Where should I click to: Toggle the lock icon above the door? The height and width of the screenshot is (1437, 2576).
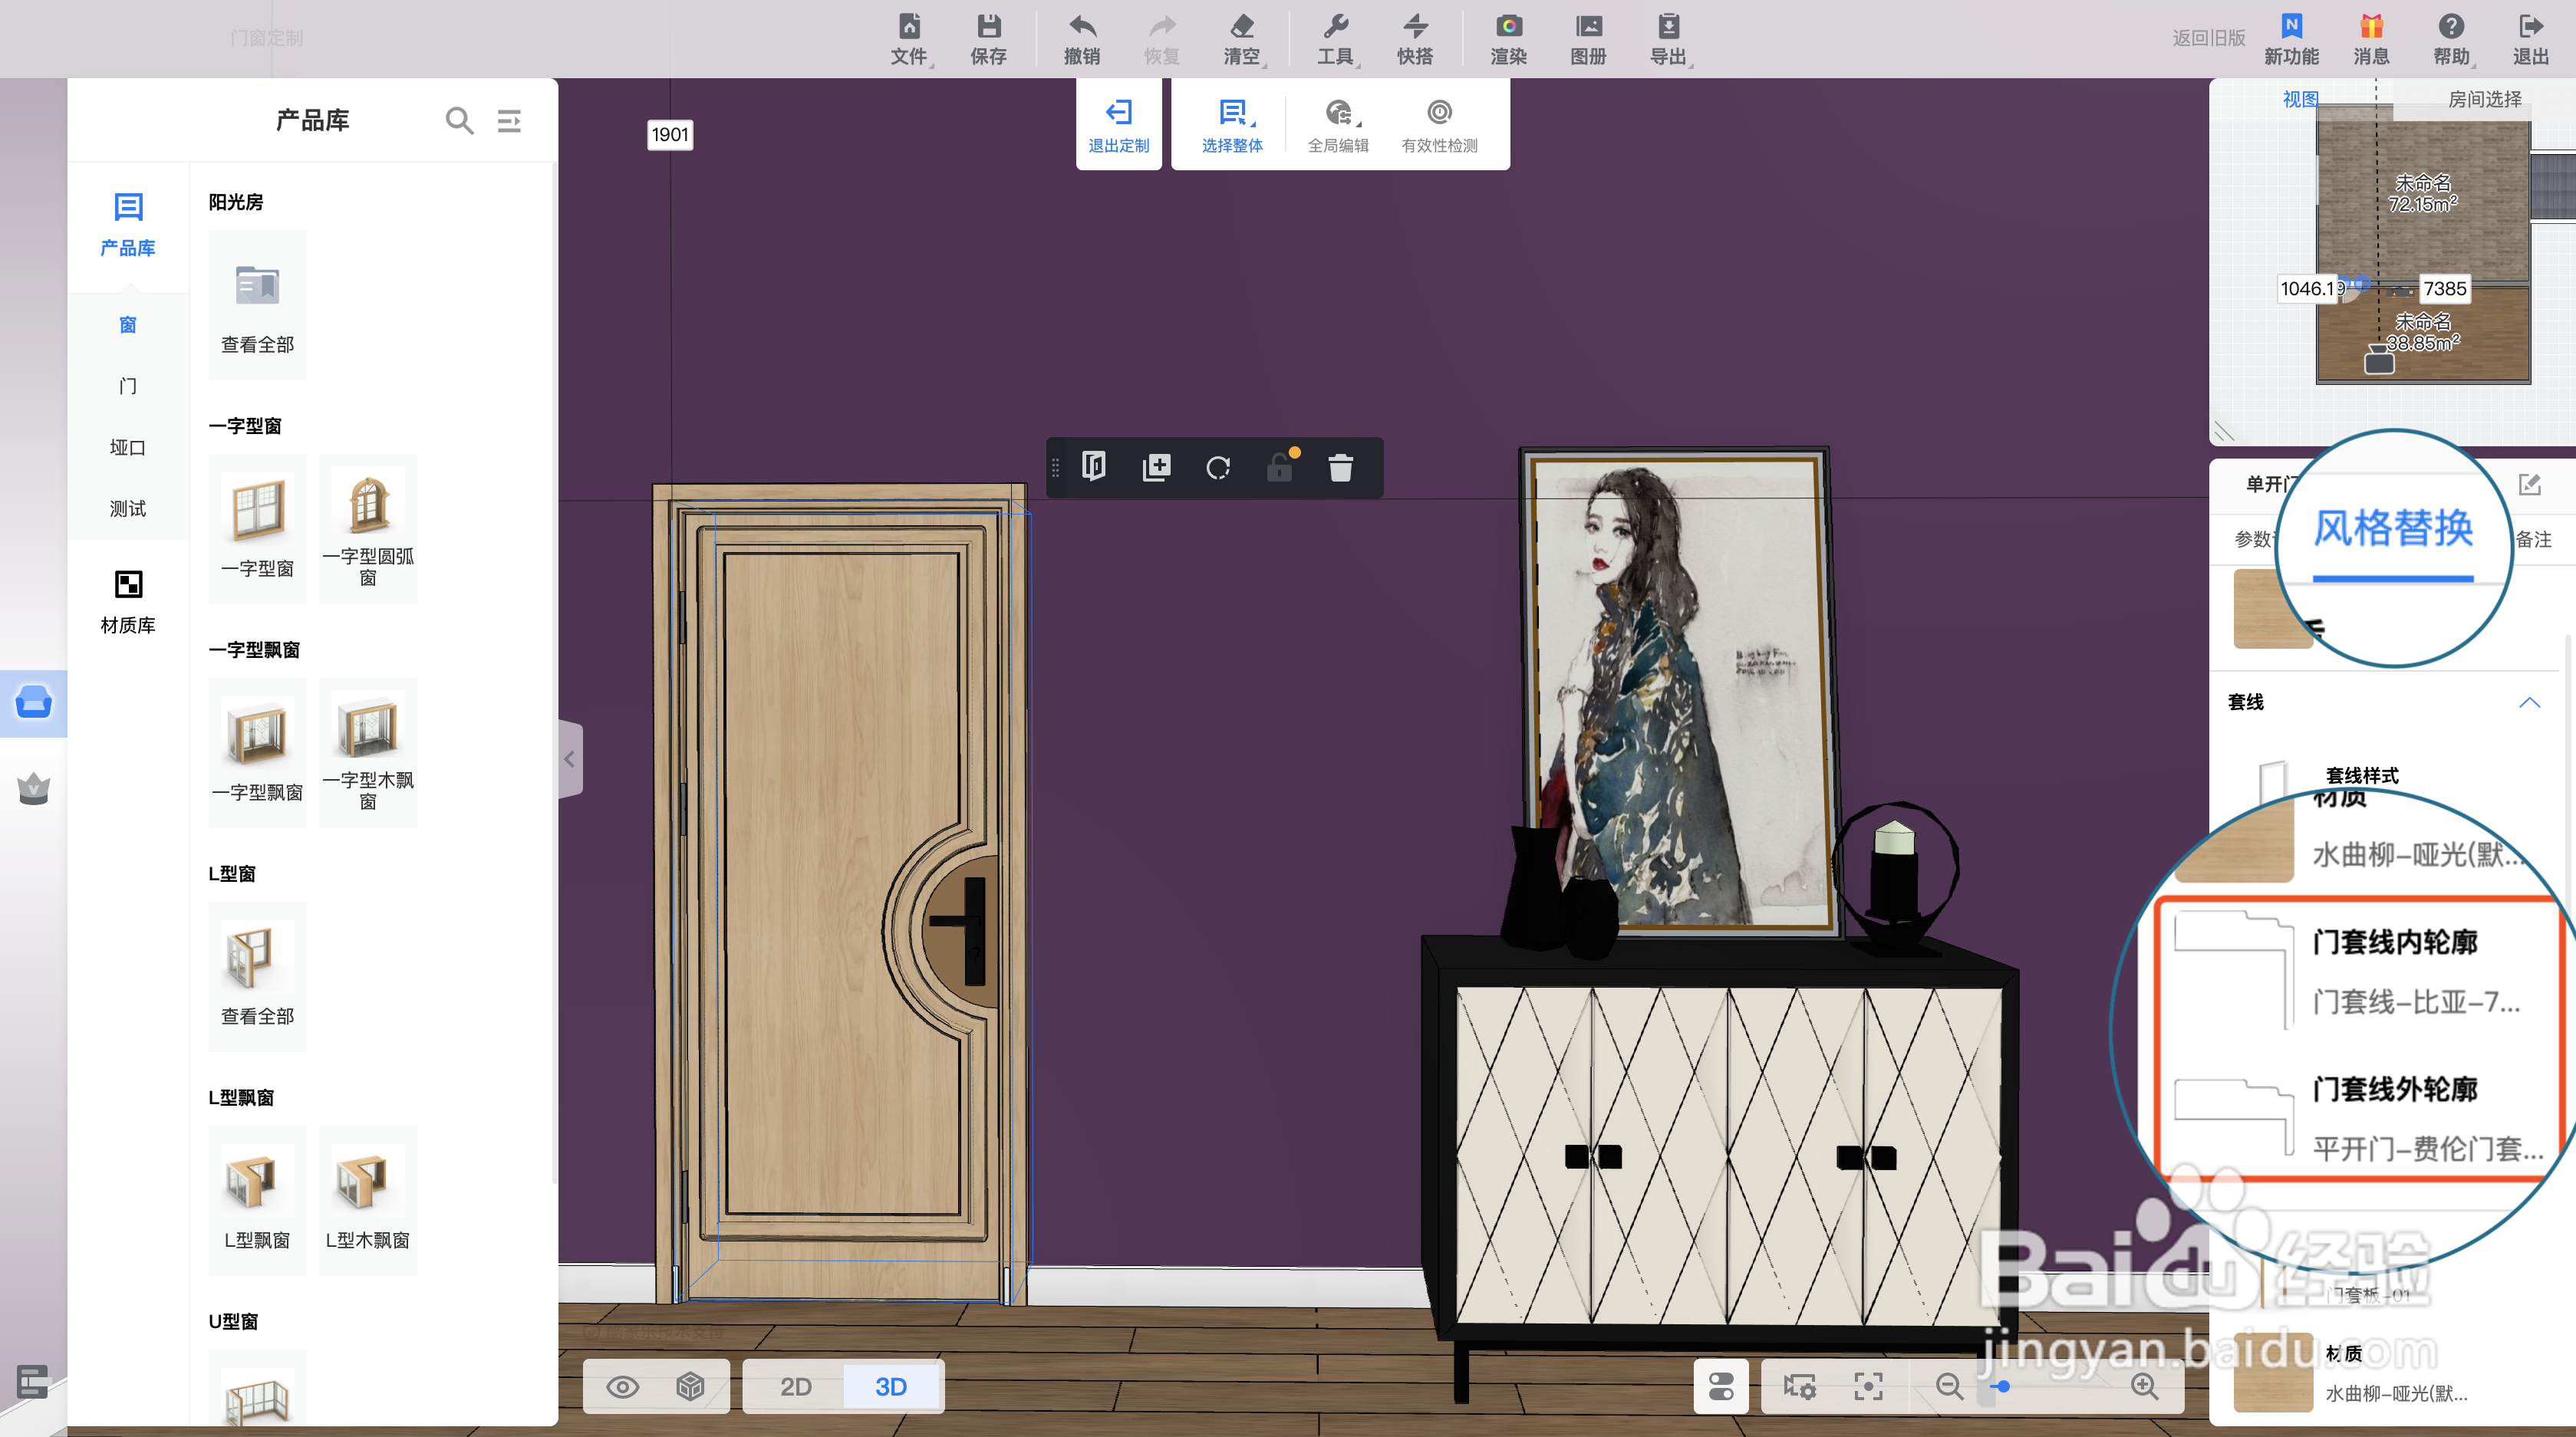pos(1279,468)
